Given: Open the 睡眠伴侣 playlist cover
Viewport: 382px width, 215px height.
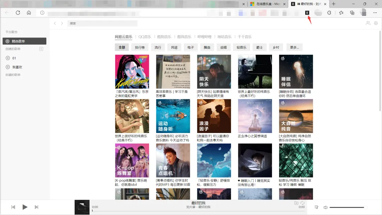Looking at the screenshot, I should (296, 71).
